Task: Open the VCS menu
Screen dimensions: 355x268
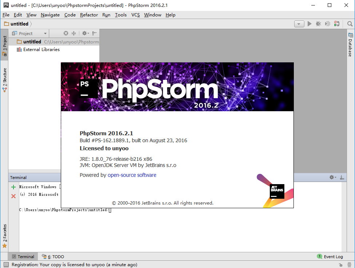Action: click(x=135, y=15)
